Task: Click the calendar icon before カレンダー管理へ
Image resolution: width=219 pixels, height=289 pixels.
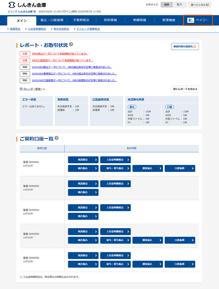Action: coord(21,89)
